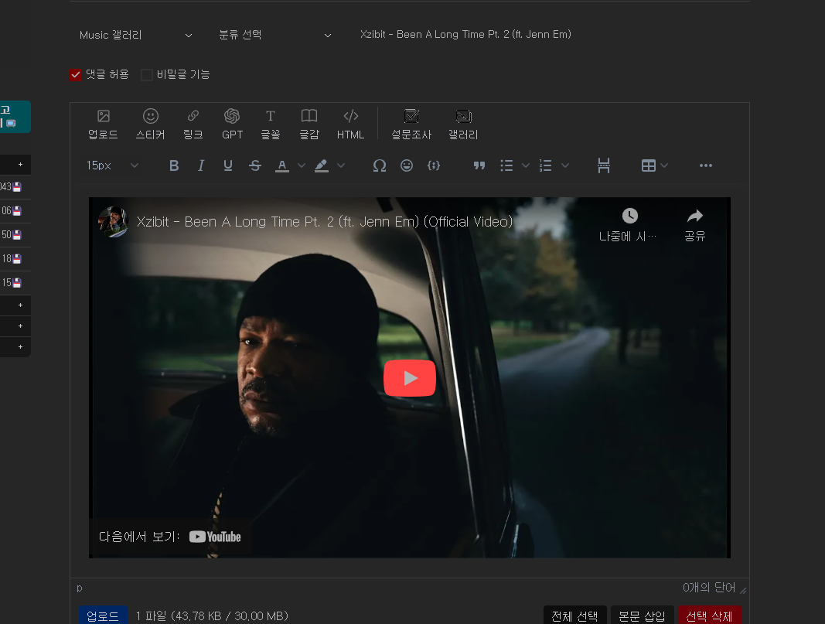Create a numbered list
Viewport: 825px width, 624px height.
click(546, 165)
